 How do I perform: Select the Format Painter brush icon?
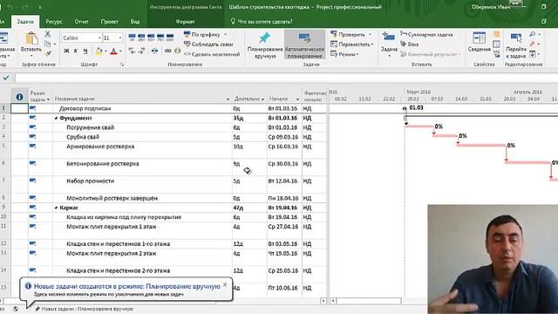(47, 53)
